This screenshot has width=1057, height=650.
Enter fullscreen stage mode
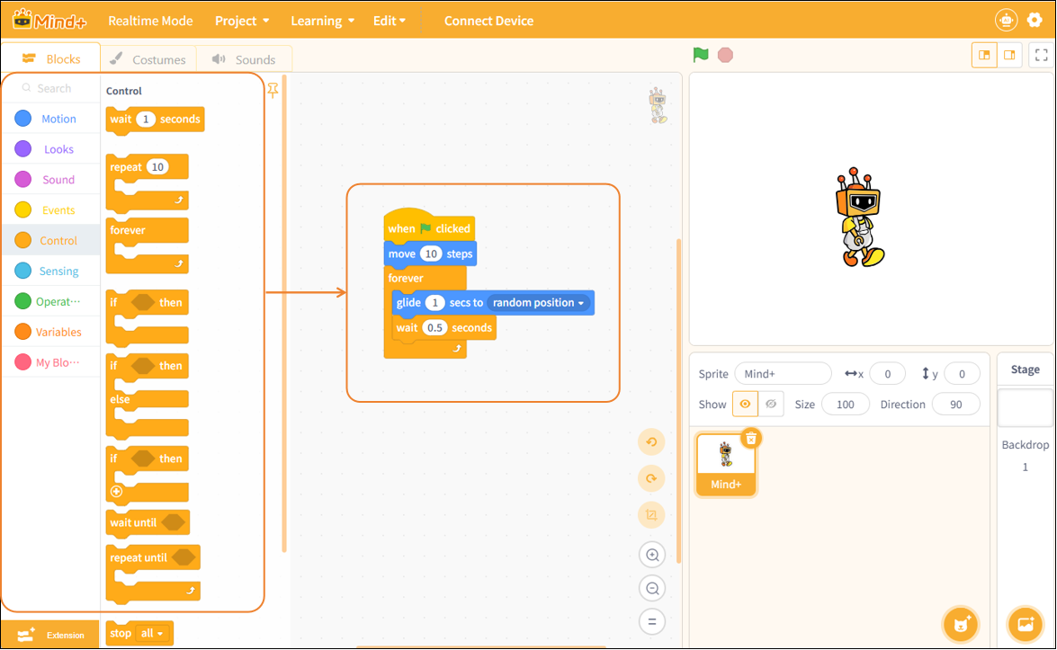click(1041, 55)
